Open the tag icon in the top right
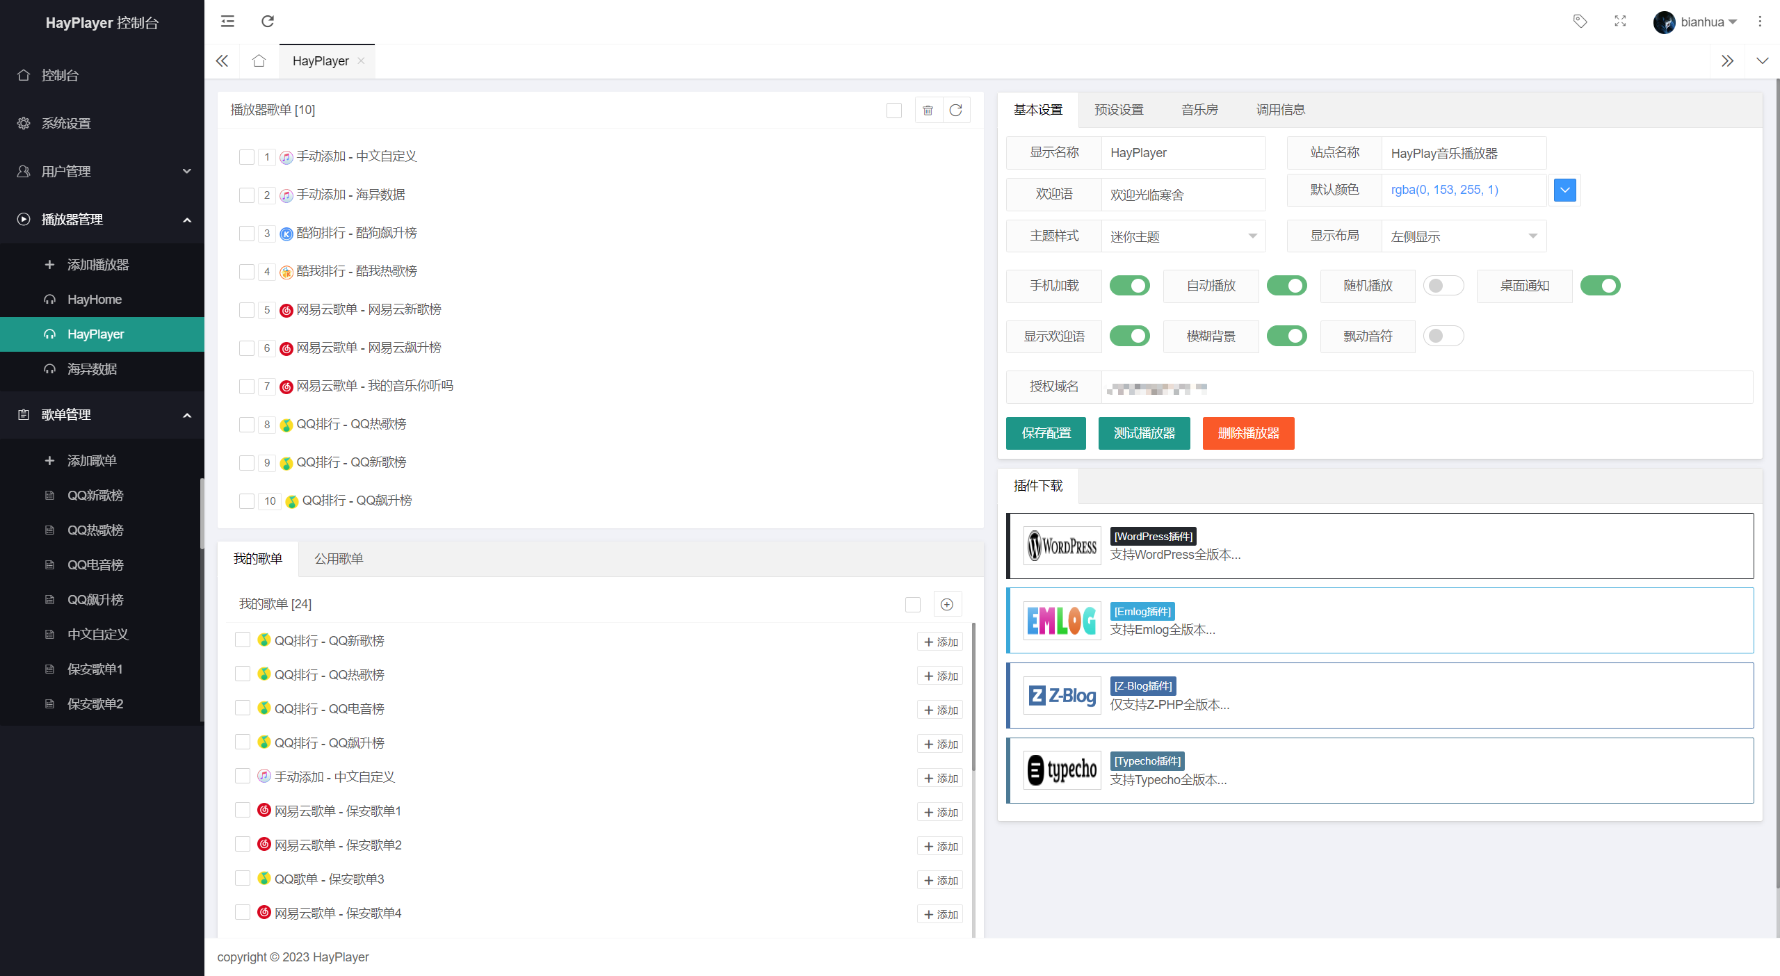 pyautogui.click(x=1580, y=21)
